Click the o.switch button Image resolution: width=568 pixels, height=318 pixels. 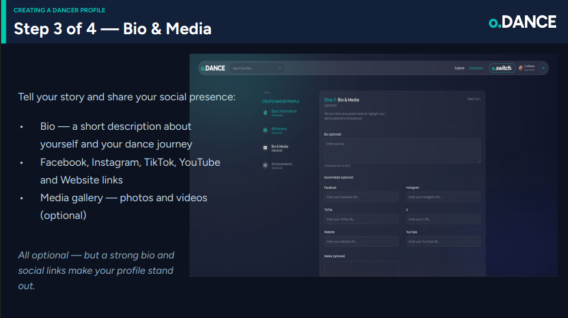pos(502,68)
